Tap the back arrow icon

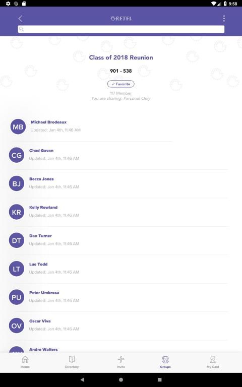[x=20, y=18]
